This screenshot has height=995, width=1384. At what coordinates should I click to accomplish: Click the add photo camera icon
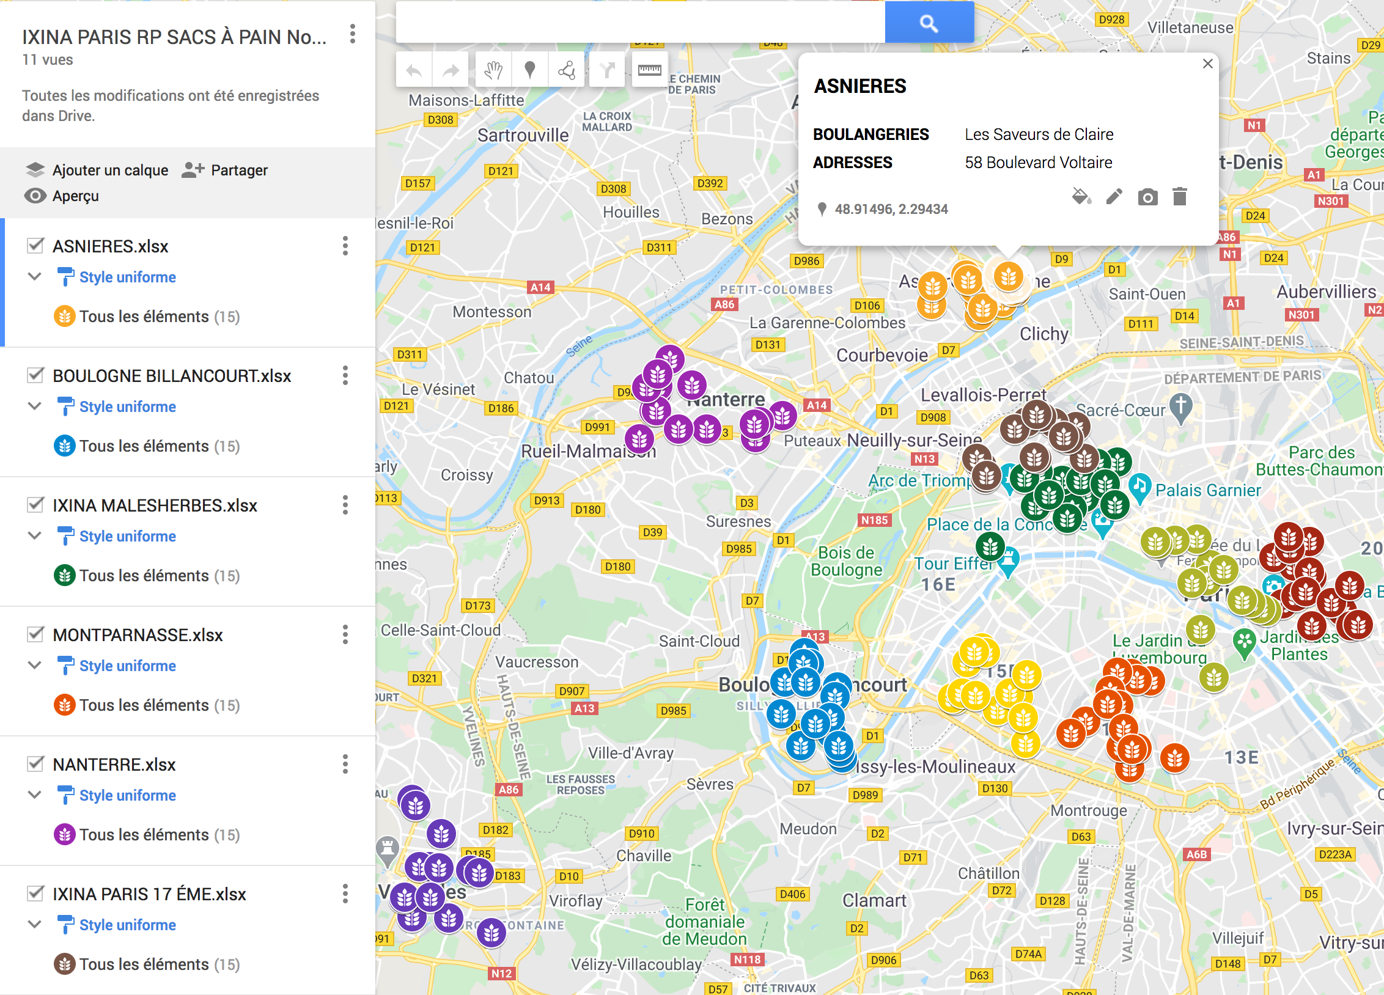point(1147,197)
